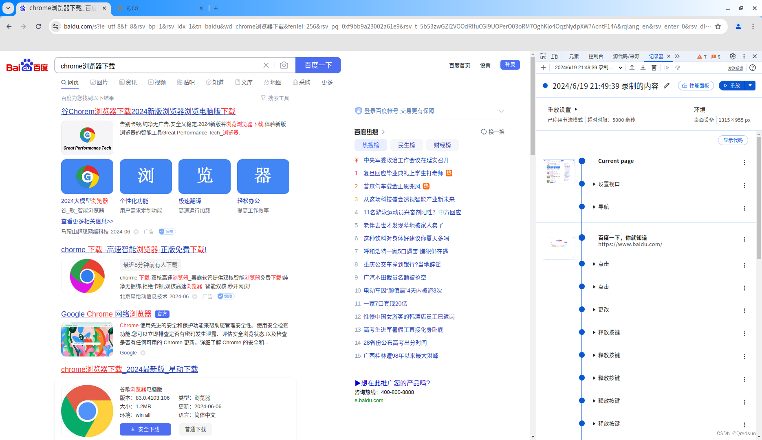Open Recorder help question-mark icon
This screenshot has height=440, width=762.
pyautogui.click(x=753, y=68)
